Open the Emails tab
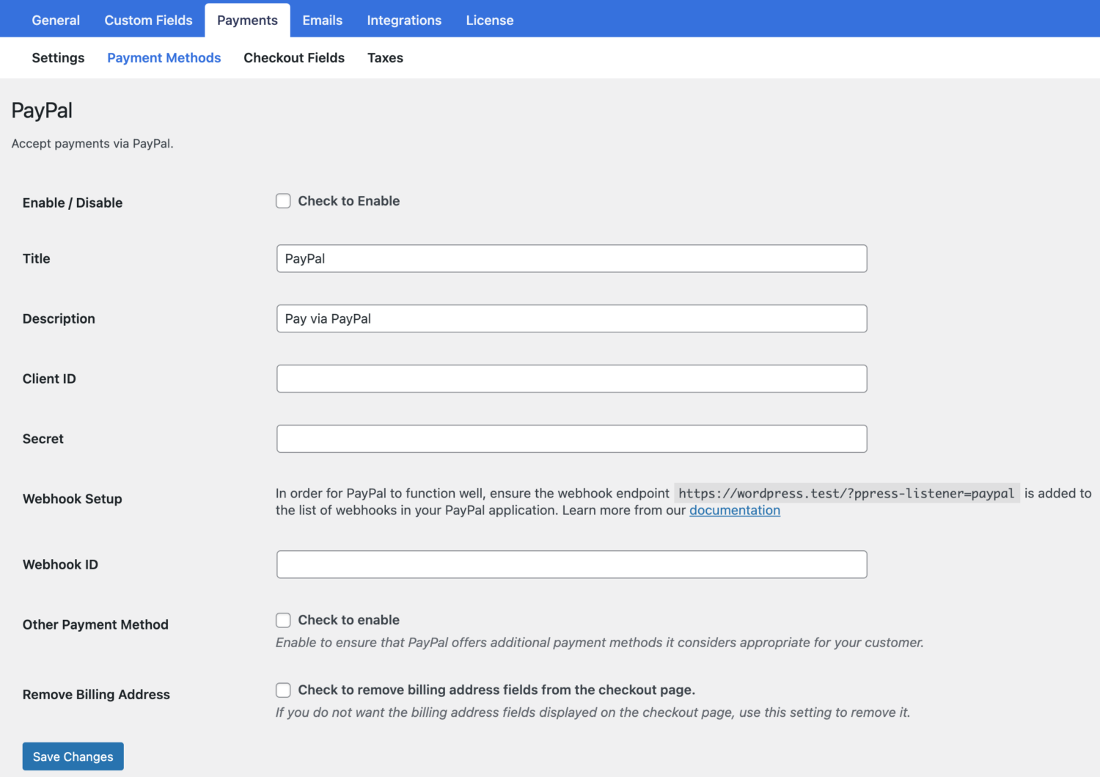This screenshot has width=1100, height=777. 322,20
